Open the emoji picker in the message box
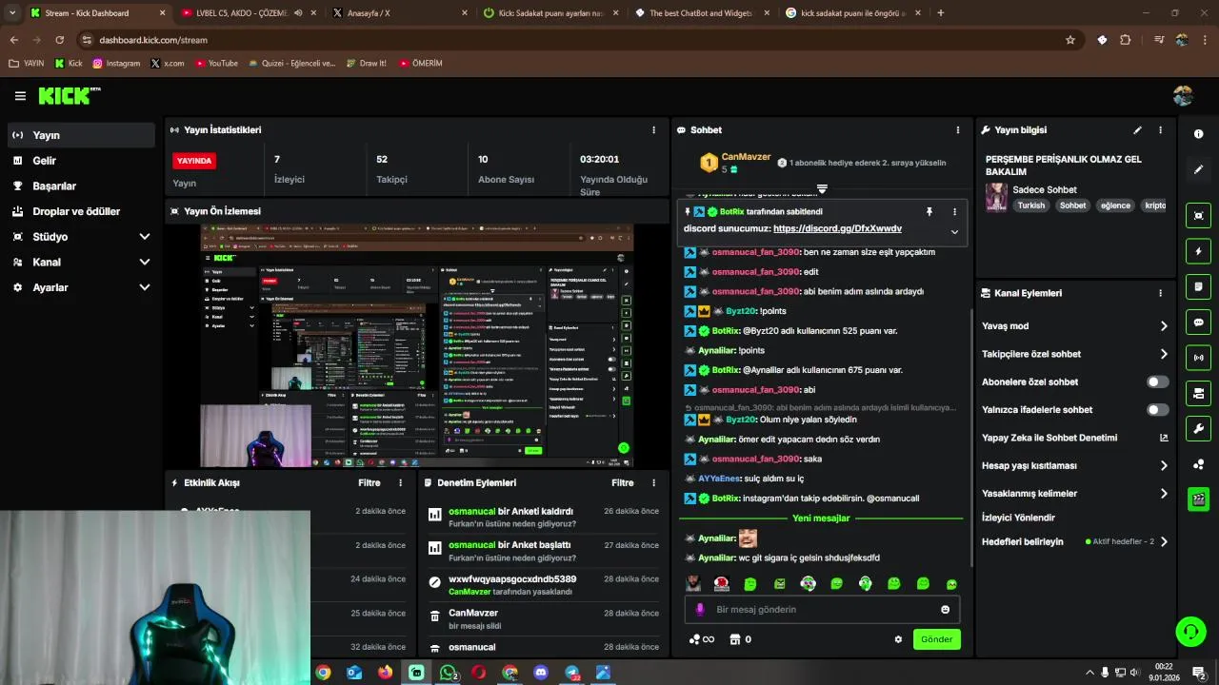 946,610
